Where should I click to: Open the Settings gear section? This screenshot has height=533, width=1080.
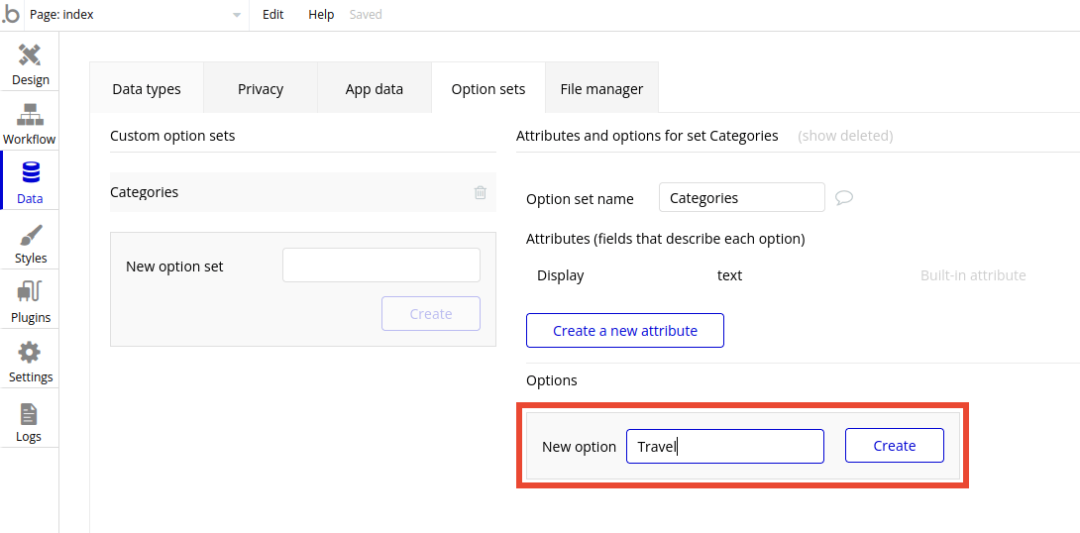[30, 363]
